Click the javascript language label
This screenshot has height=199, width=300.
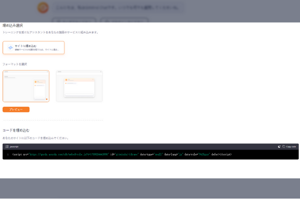[x=14, y=146]
